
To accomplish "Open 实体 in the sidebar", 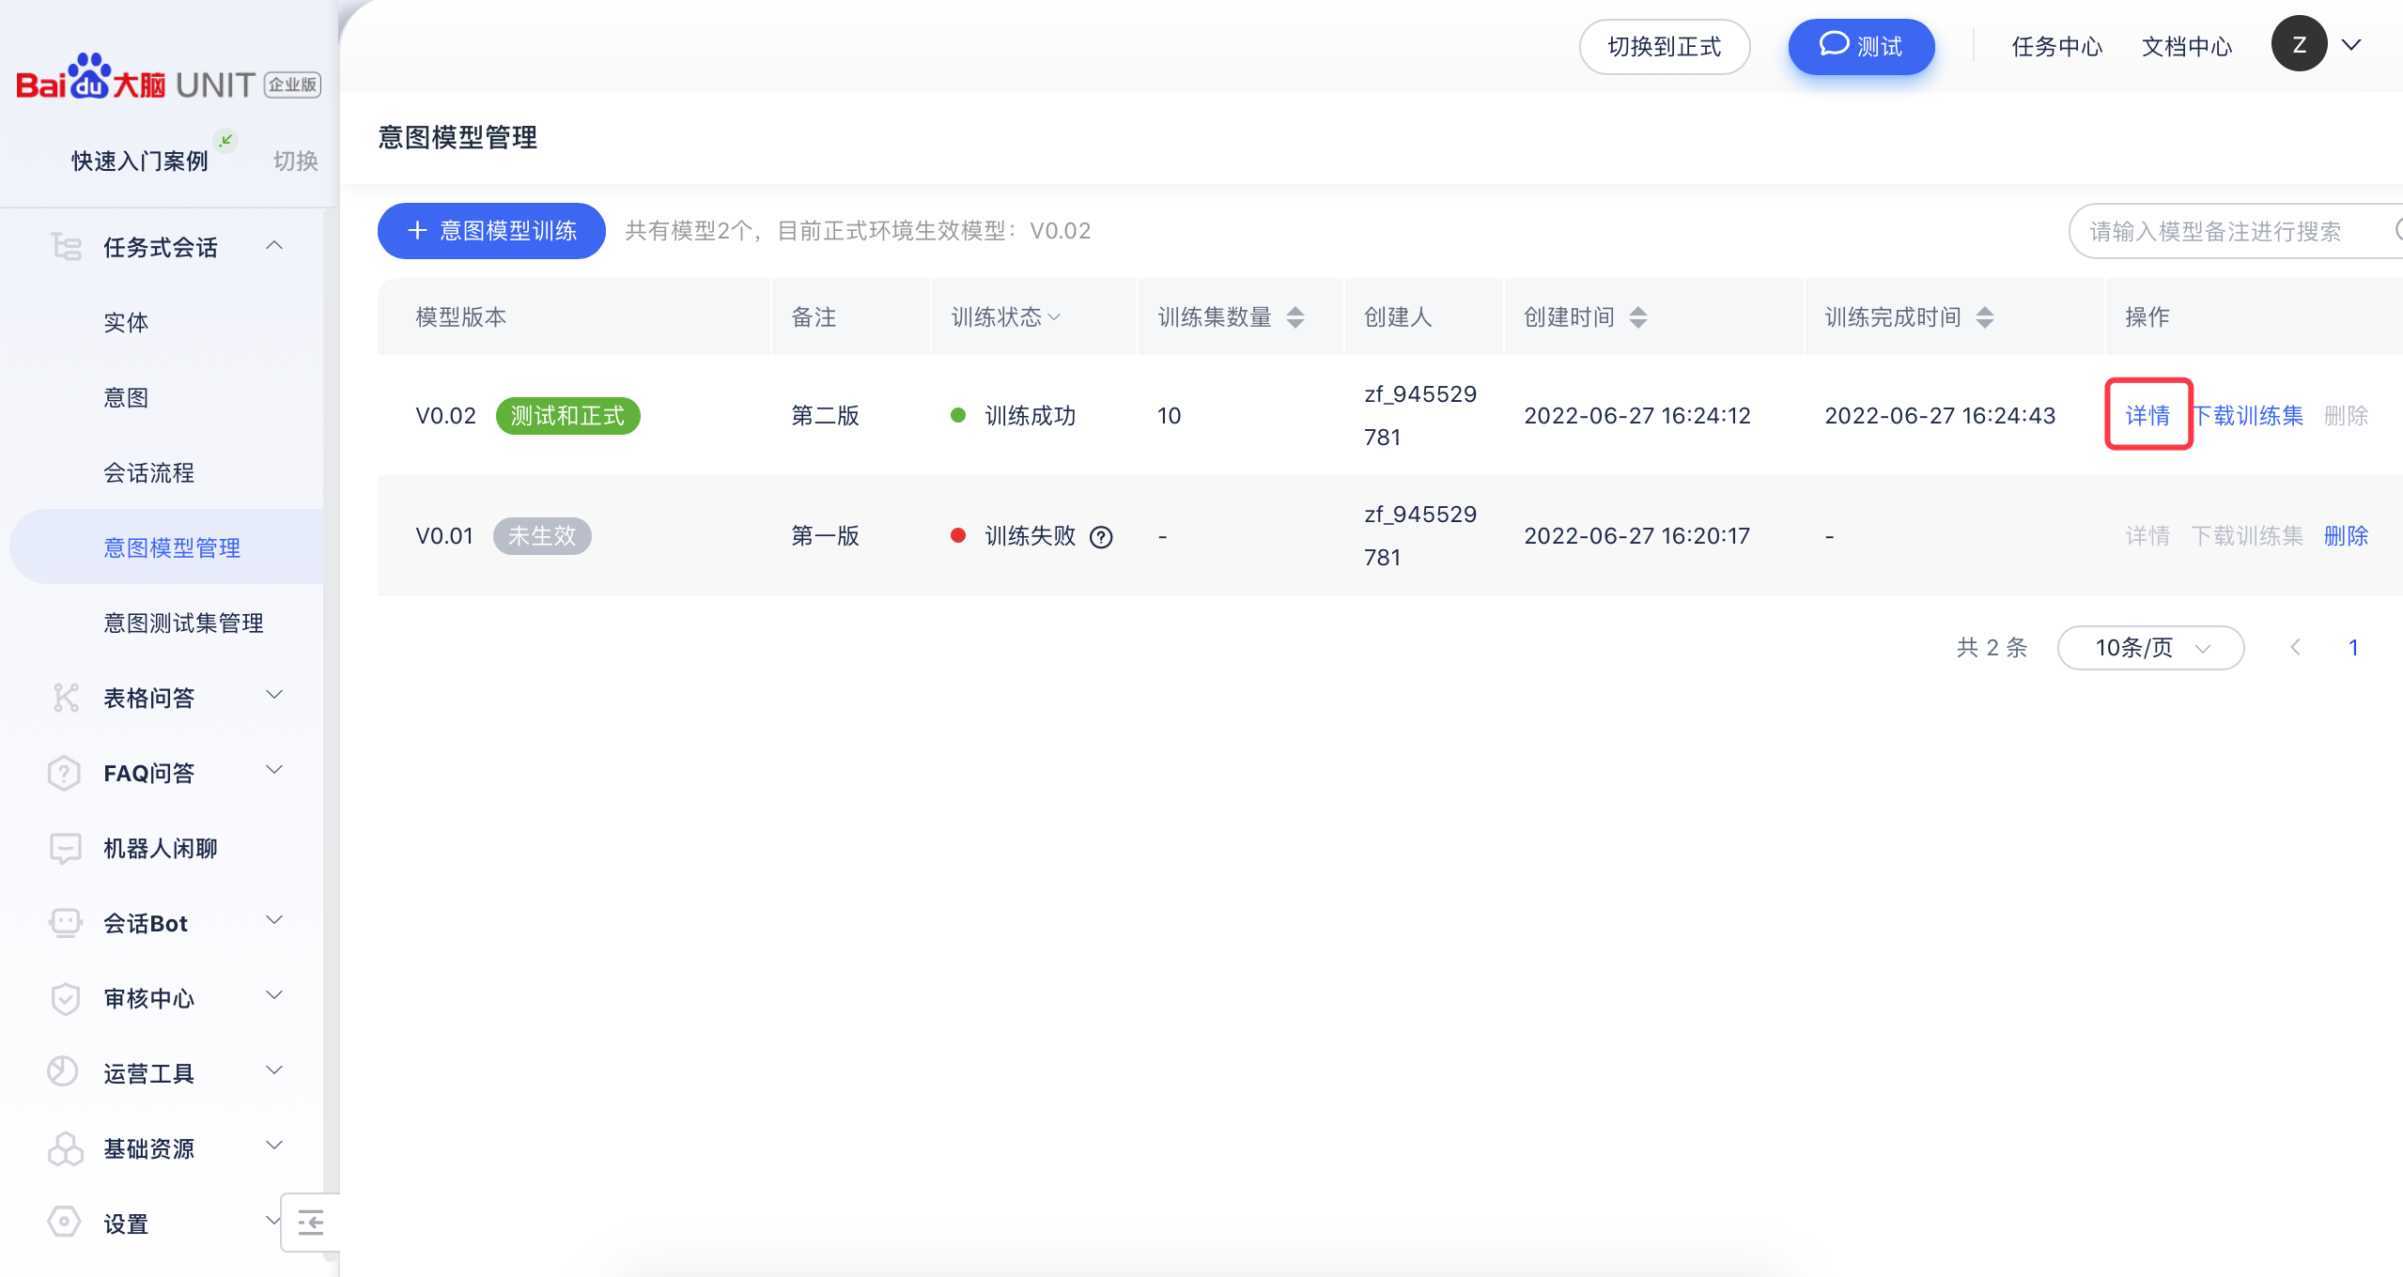I will tap(126, 322).
